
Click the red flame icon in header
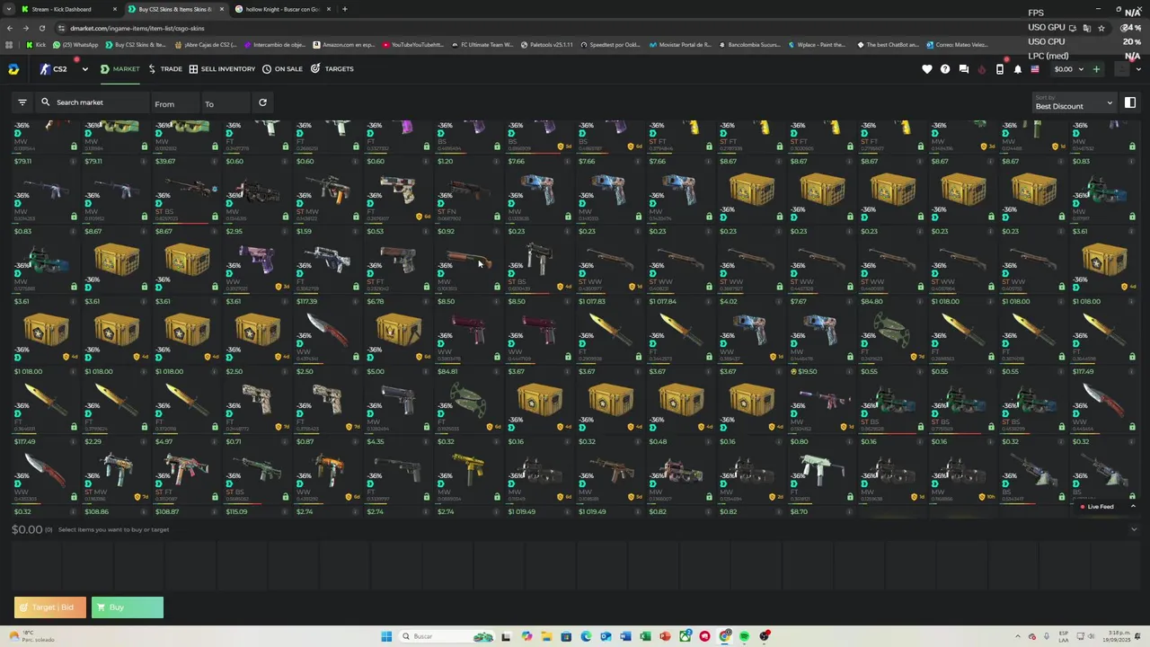tap(982, 69)
